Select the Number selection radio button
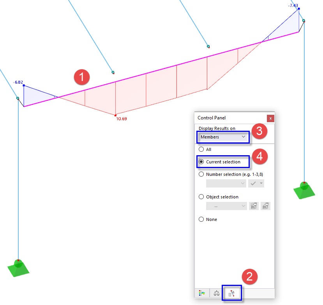Image resolution: width=323 pixels, height=305 pixels. pyautogui.click(x=201, y=174)
